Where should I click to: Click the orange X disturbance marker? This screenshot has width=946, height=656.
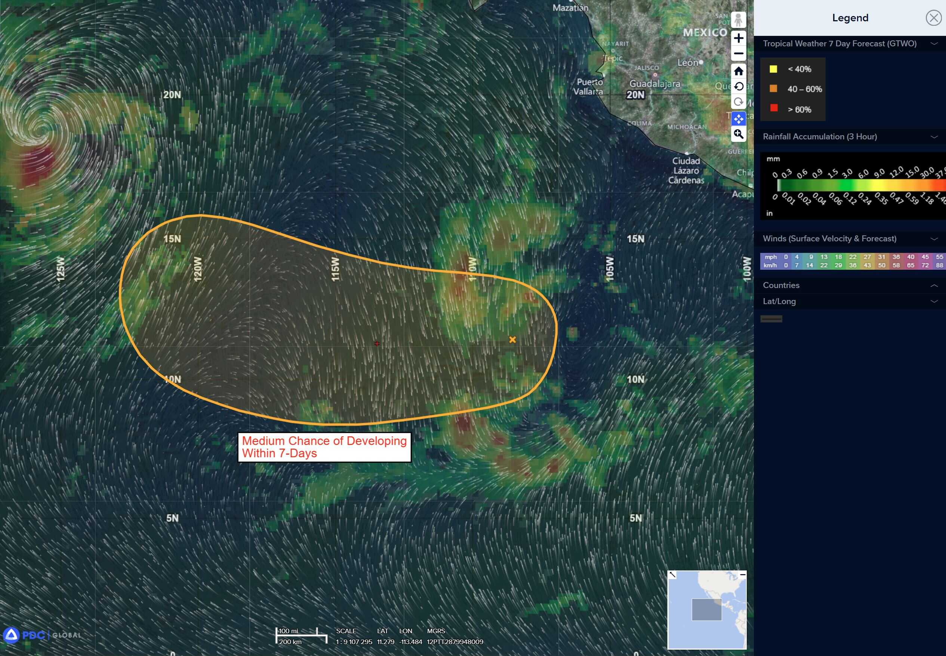pos(512,340)
